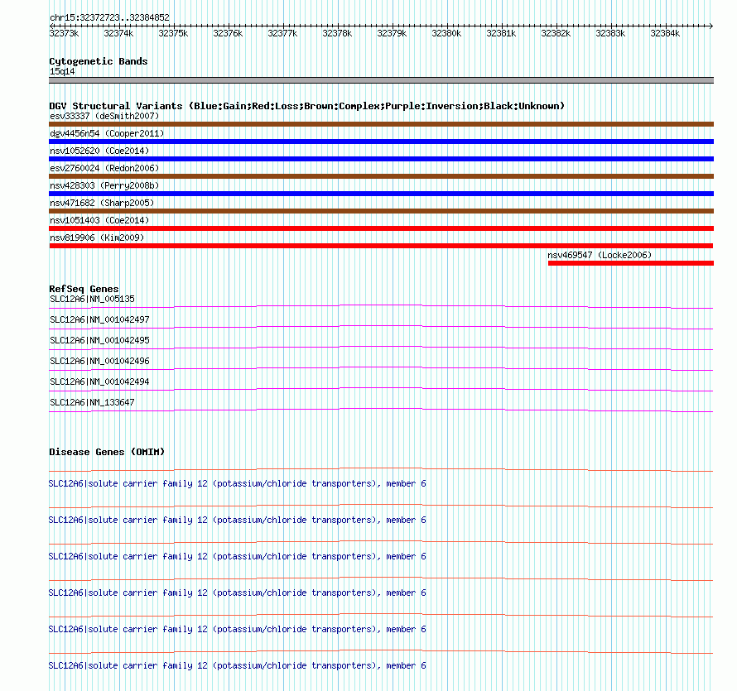This screenshot has height=691, width=737.
Task: Open variant label nsv428303 (Perry2008b)
Action: 104,185
